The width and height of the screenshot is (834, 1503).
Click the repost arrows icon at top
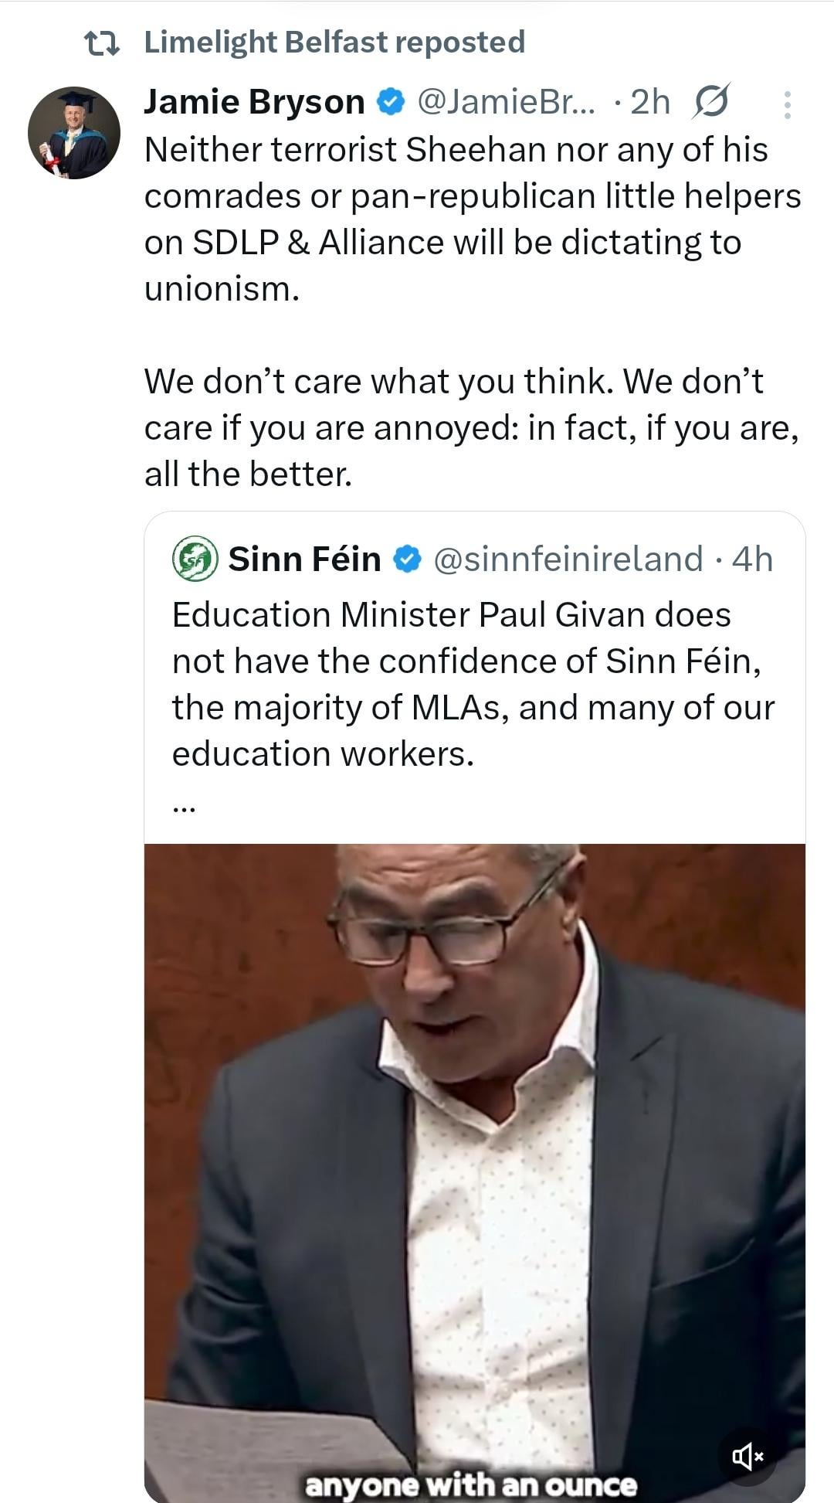click(101, 43)
